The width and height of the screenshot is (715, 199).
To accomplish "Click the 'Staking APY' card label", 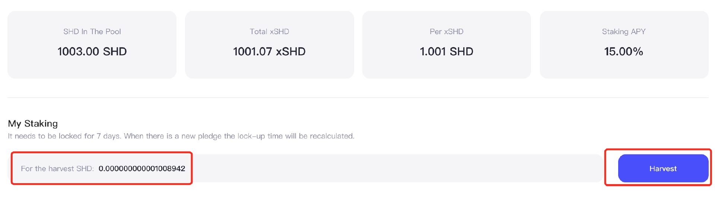I will coord(624,32).
